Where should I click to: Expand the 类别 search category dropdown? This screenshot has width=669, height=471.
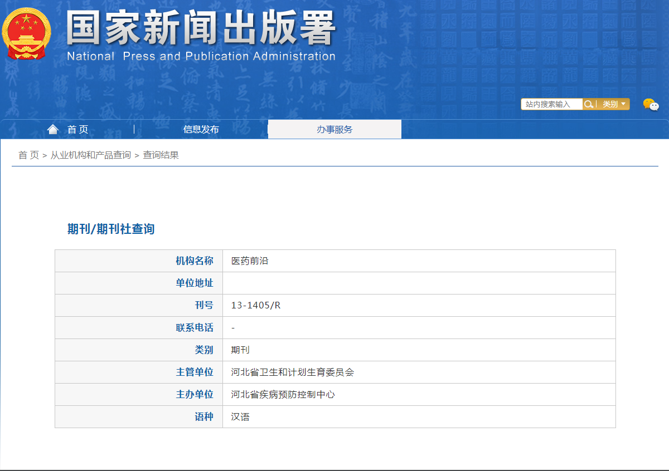click(x=614, y=104)
